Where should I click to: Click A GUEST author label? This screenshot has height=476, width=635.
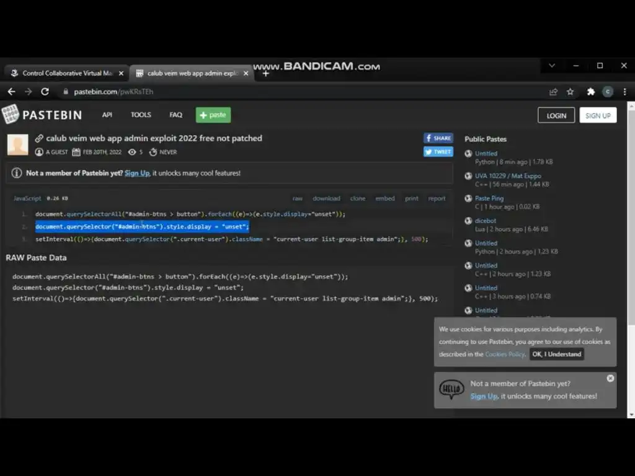(56, 152)
